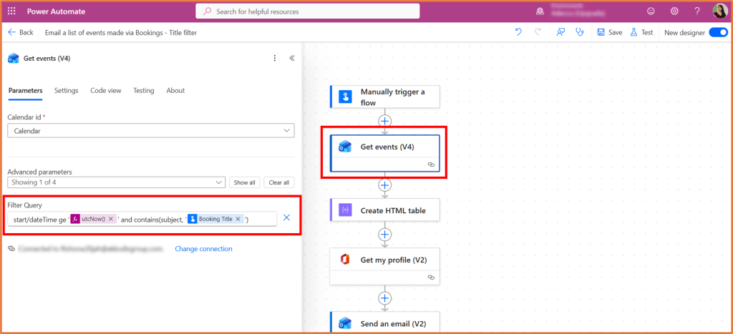The width and height of the screenshot is (733, 334).
Task: Open the feedback smiley icon
Action: [650, 11]
